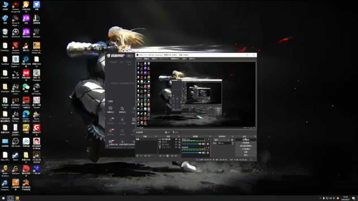The width and height of the screenshot is (358, 201).
Task: Lock the 文本 (GDI+) source
Action: click(x=179, y=147)
